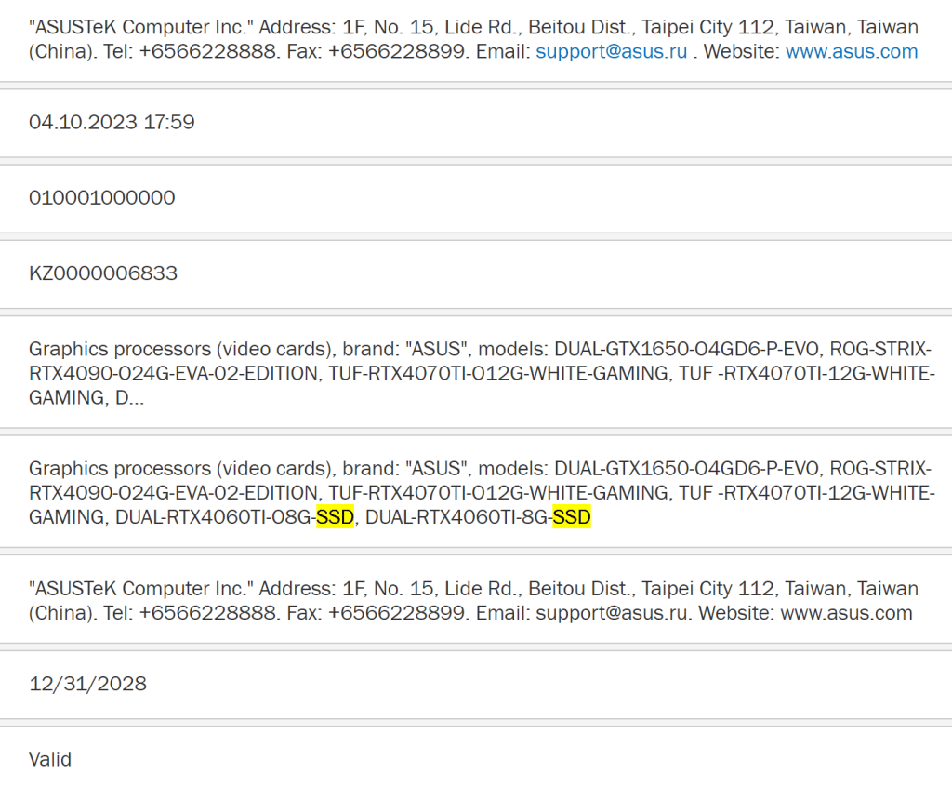Viewport: 952px width, 787px height.
Task: Select the code 010001000000
Action: click(102, 197)
